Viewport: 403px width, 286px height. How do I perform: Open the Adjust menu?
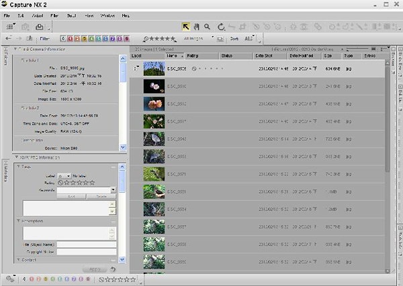coord(38,15)
